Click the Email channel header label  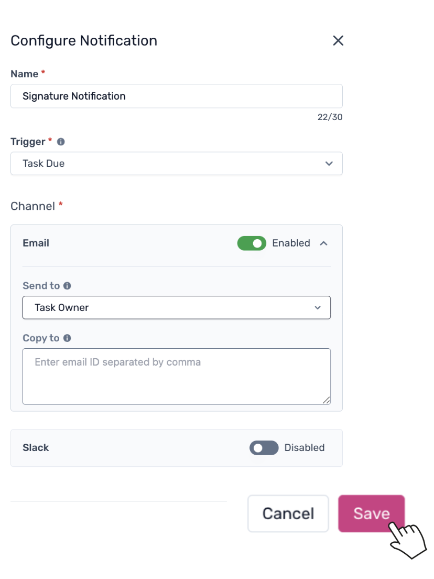36,243
